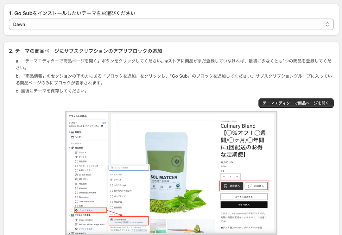The height and width of the screenshot is (235, 342).
Task: Collapse the テキスト付き画像 section
Action: (x=69, y=215)
